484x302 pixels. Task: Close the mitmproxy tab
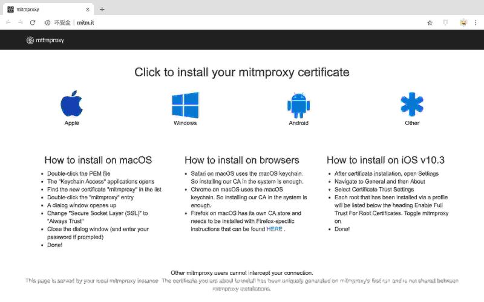pos(88,10)
